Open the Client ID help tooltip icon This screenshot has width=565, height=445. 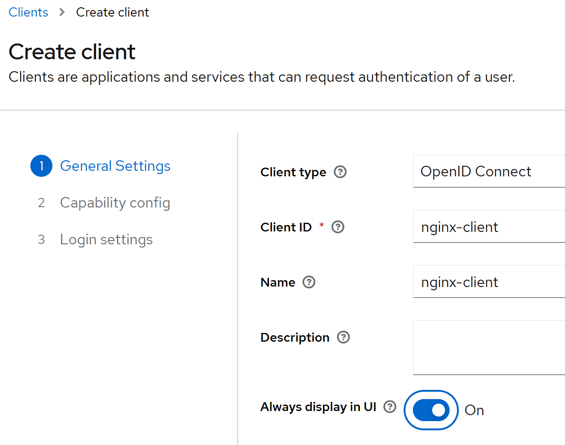click(338, 227)
